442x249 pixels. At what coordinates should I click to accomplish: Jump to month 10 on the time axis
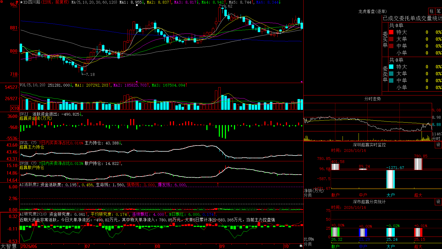(x=286, y=246)
